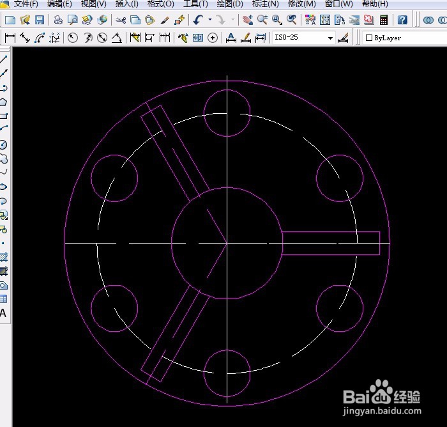Viewport: 447px width, 427px height.
Task: Select the Continue dimension tool
Action: [x=165, y=38]
